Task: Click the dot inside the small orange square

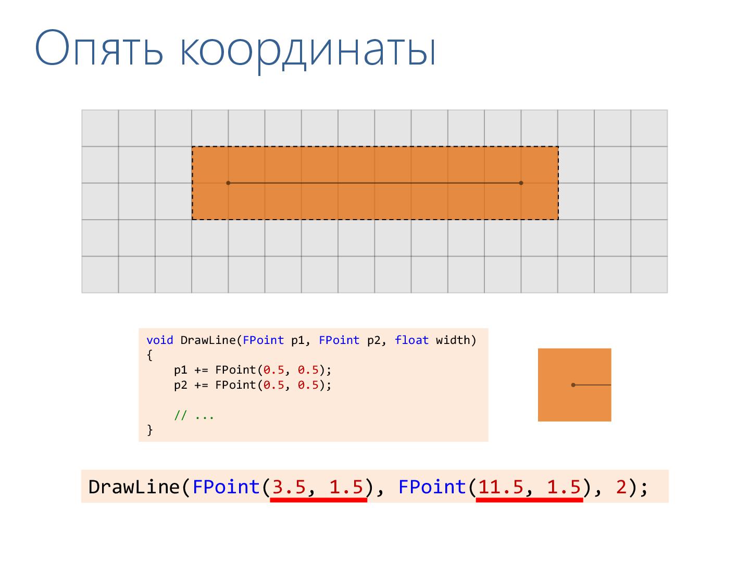Action: [573, 385]
